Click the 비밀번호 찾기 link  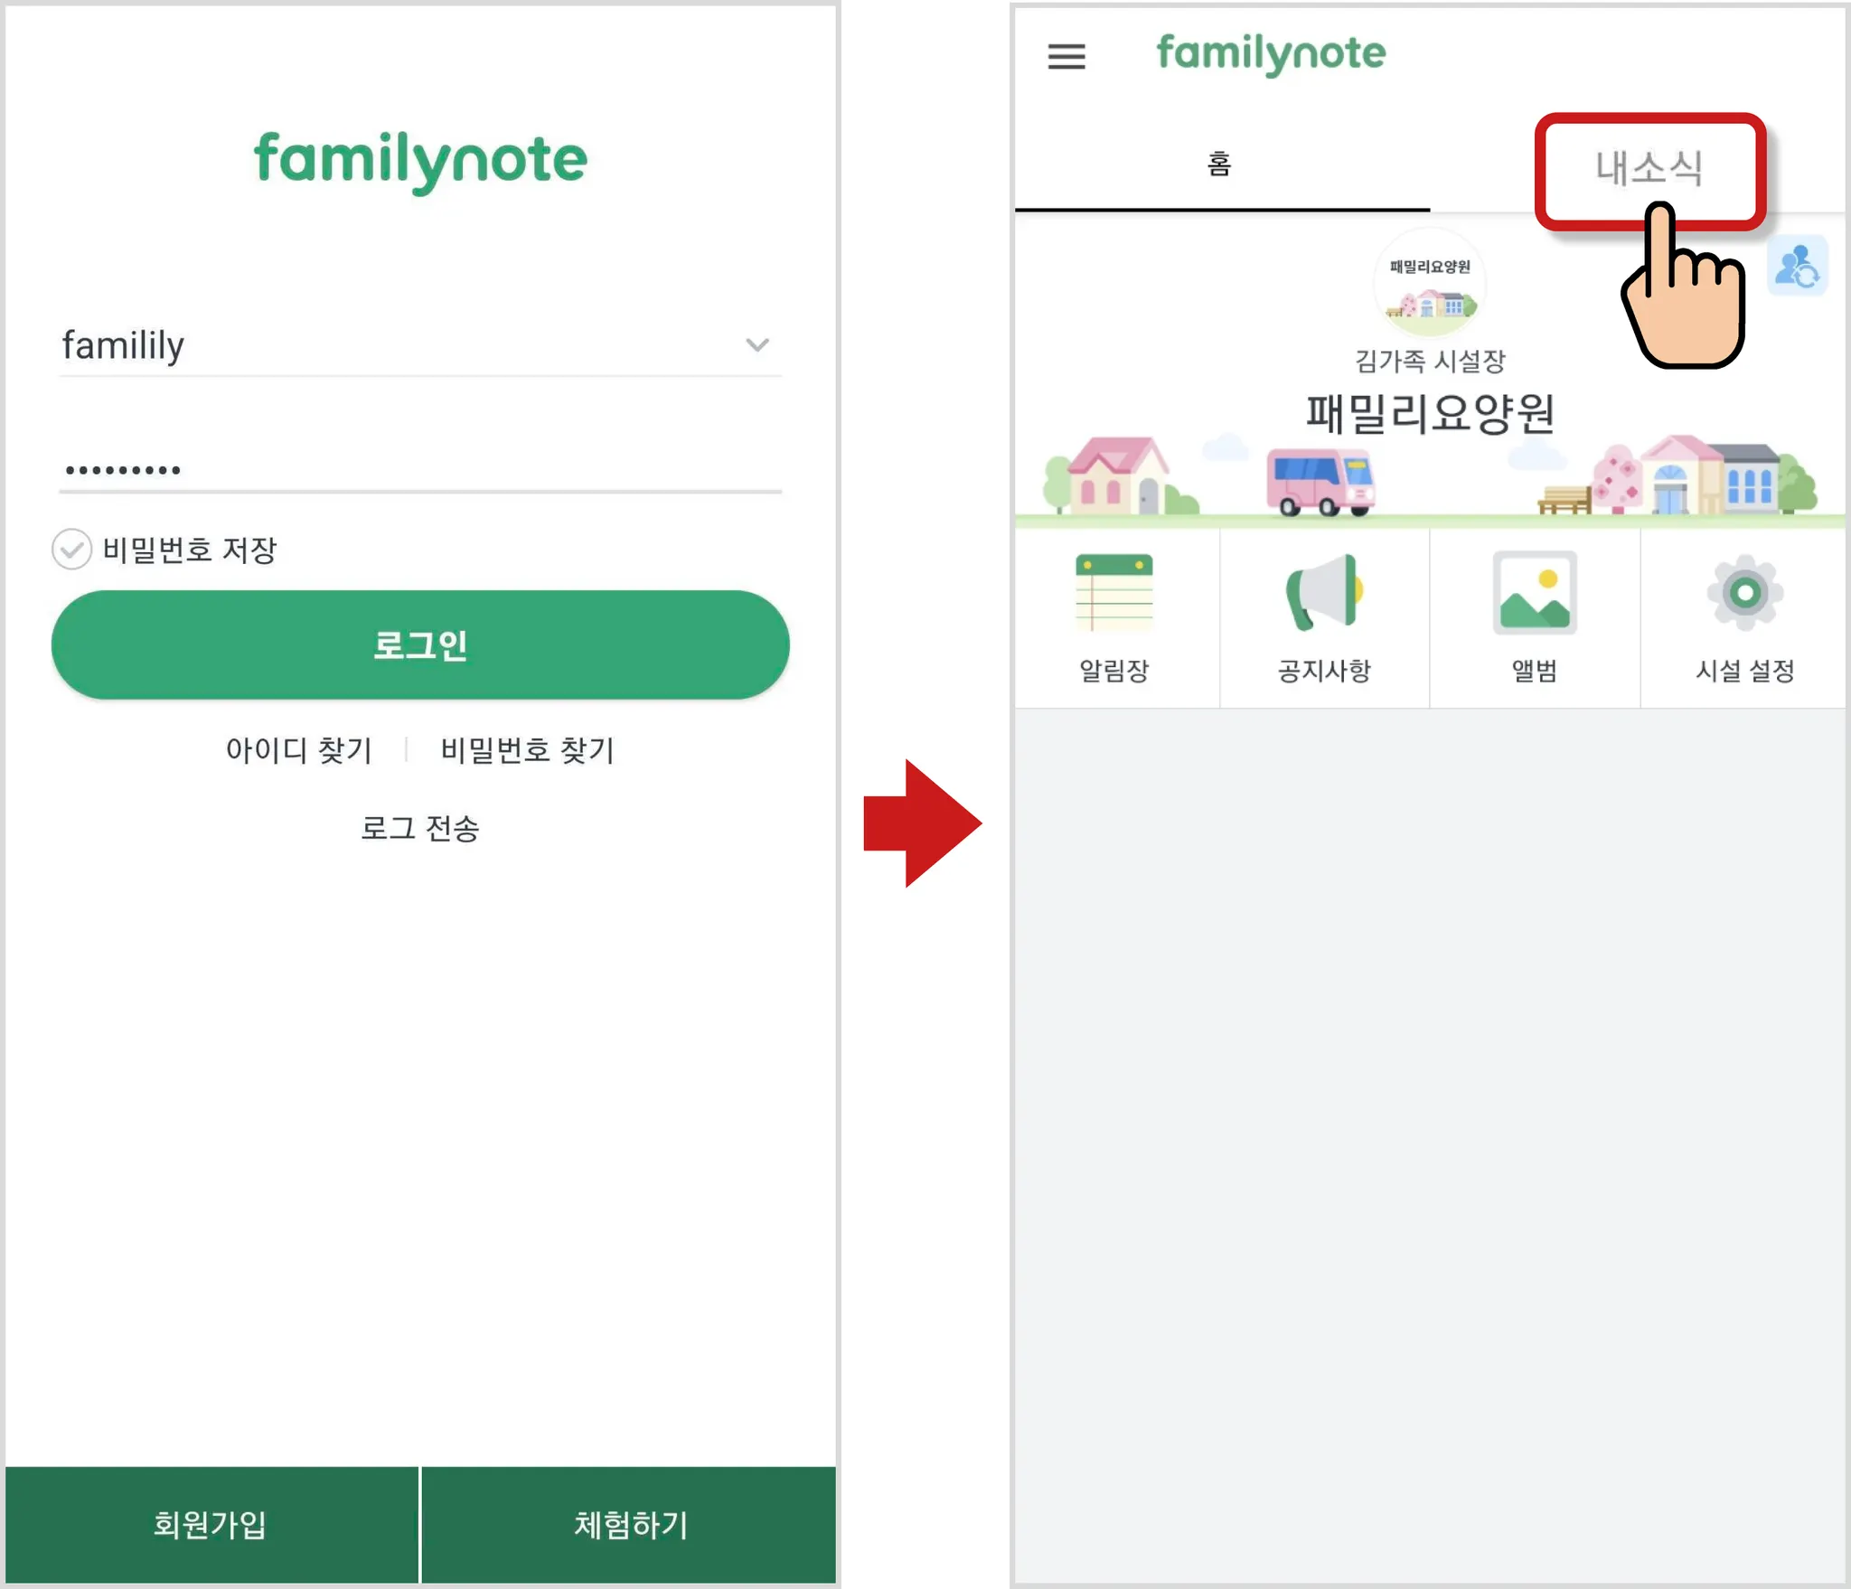pyautogui.click(x=527, y=750)
